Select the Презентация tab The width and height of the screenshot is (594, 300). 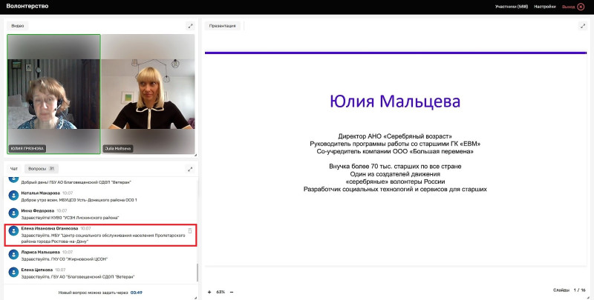pyautogui.click(x=222, y=26)
